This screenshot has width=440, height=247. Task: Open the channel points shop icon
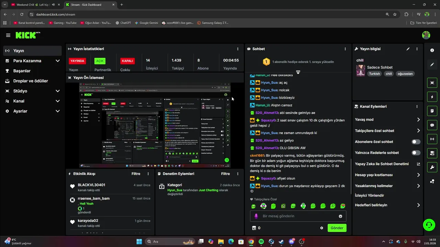click(x=254, y=228)
